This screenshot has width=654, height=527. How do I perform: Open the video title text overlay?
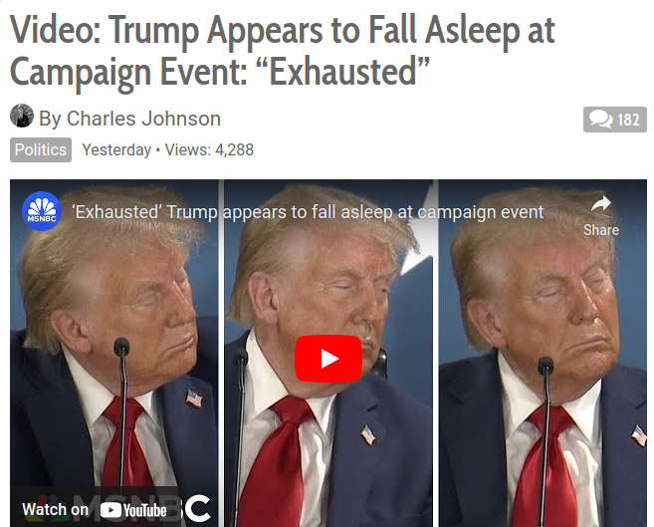308,212
